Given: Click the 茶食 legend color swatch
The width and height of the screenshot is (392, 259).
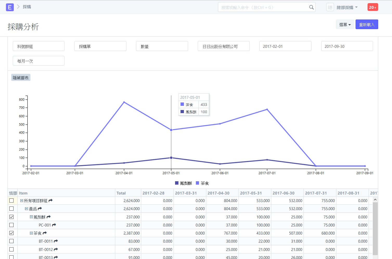Looking at the screenshot, I should (x=197, y=183).
